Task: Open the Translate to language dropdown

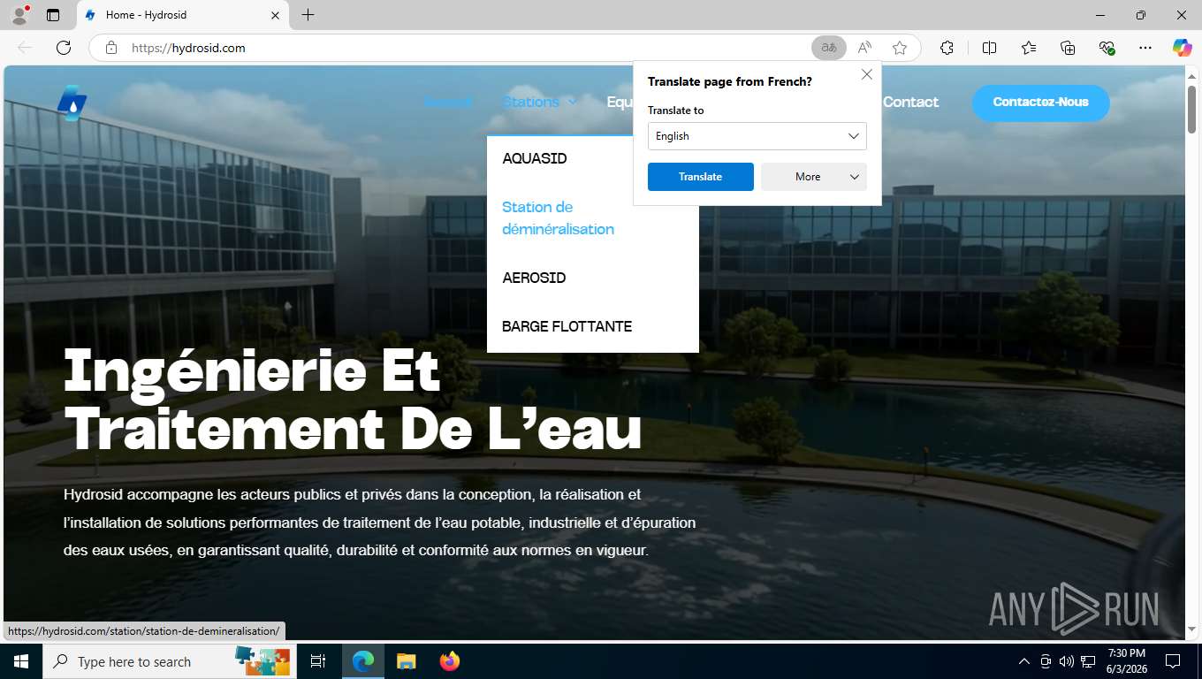Action: [757, 136]
